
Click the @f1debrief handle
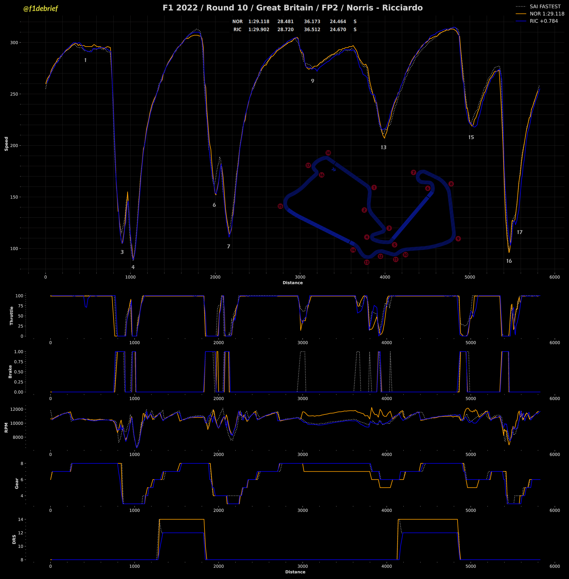click(41, 9)
